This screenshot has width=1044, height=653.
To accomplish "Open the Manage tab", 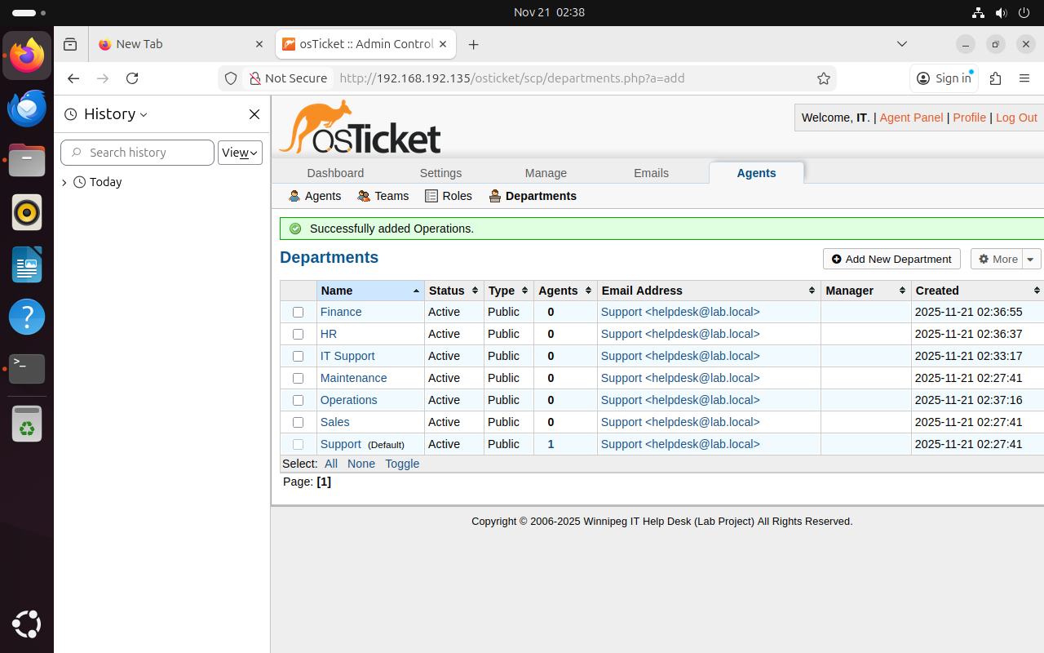I will point(546,173).
